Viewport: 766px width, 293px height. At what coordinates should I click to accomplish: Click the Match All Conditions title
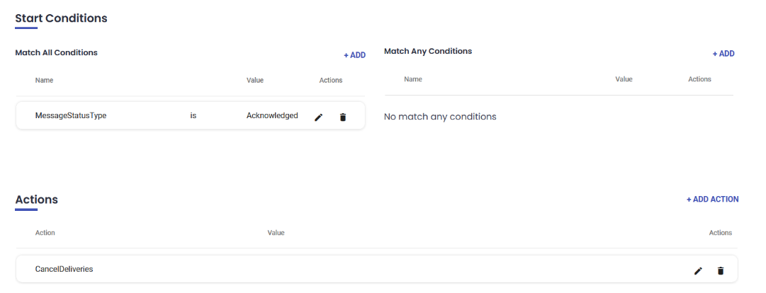coord(56,52)
